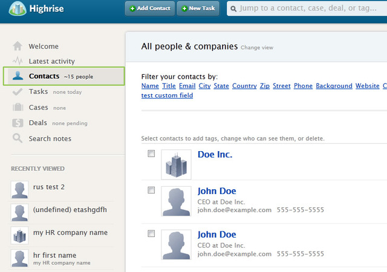Filter contacts by Street

point(282,86)
